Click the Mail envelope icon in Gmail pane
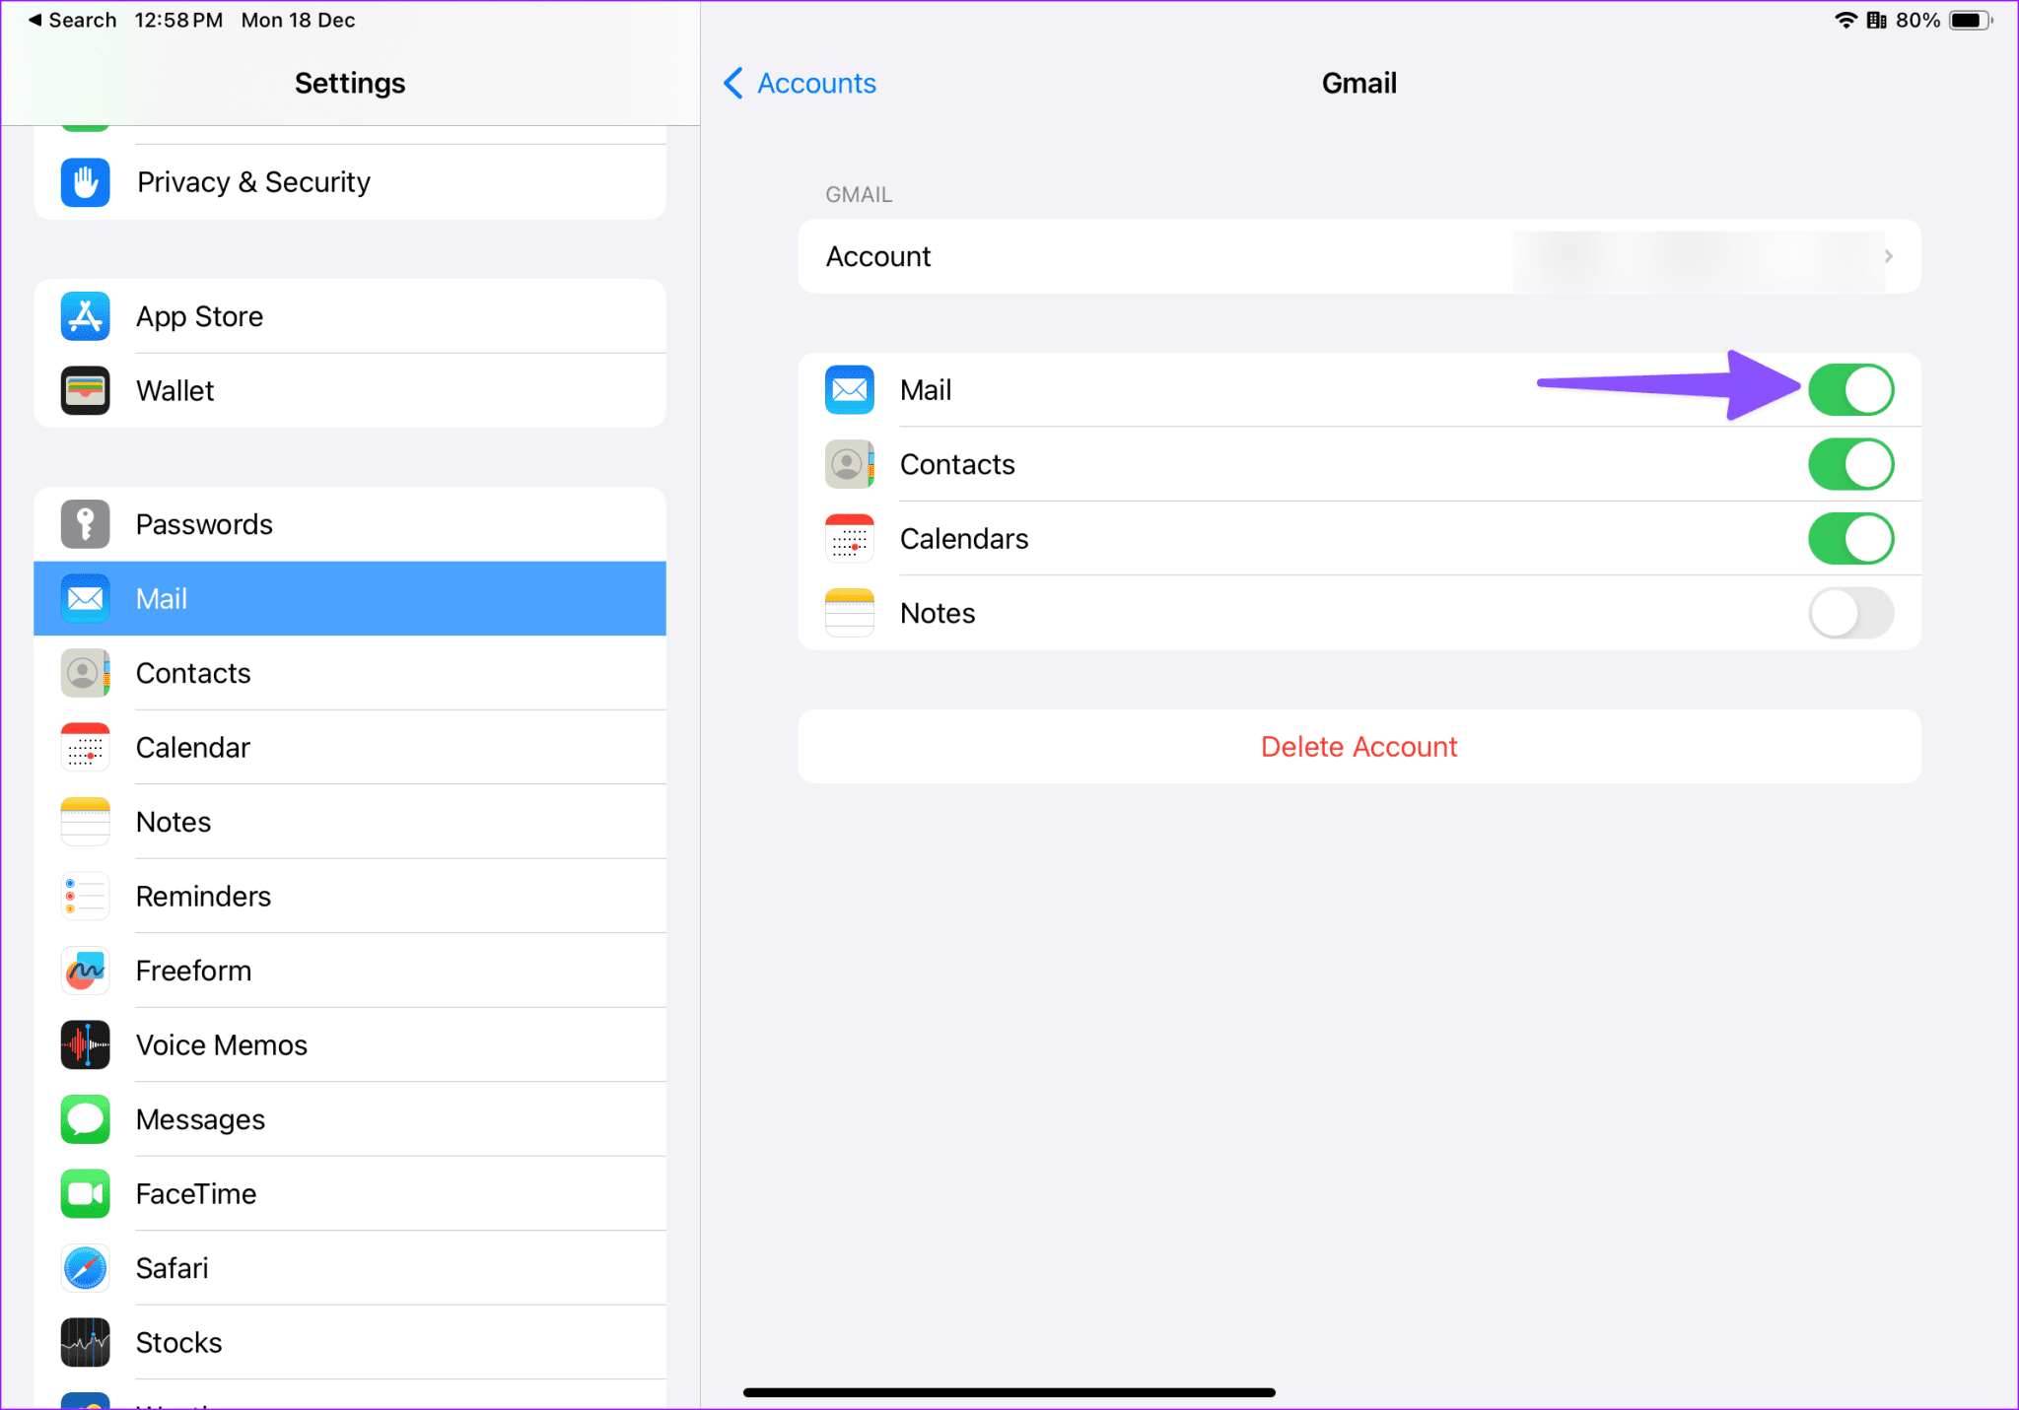 pyautogui.click(x=849, y=389)
